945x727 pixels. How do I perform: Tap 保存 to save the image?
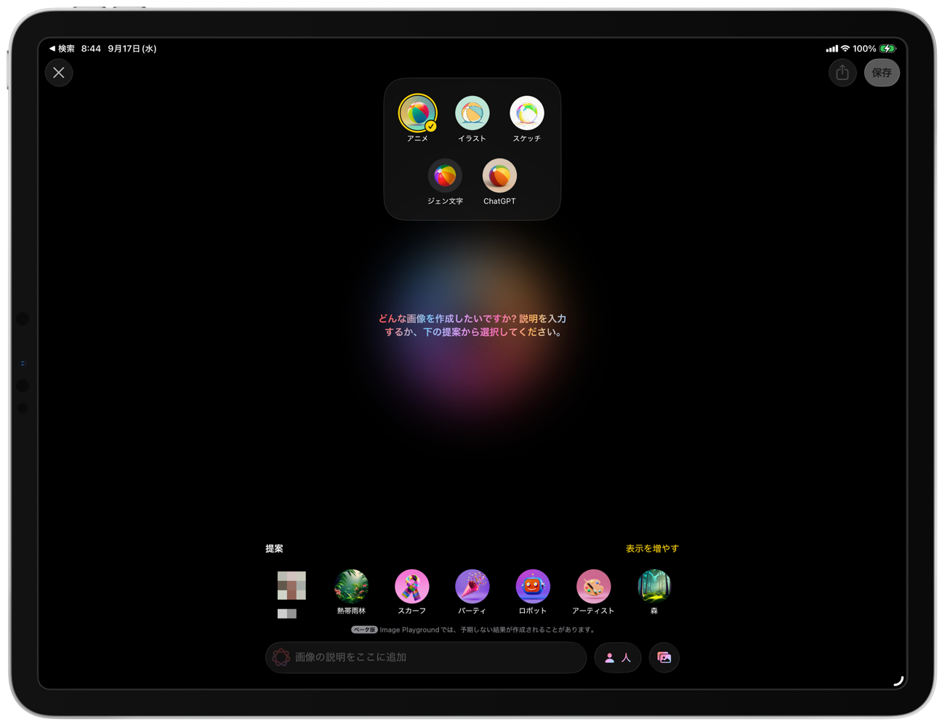coord(882,73)
